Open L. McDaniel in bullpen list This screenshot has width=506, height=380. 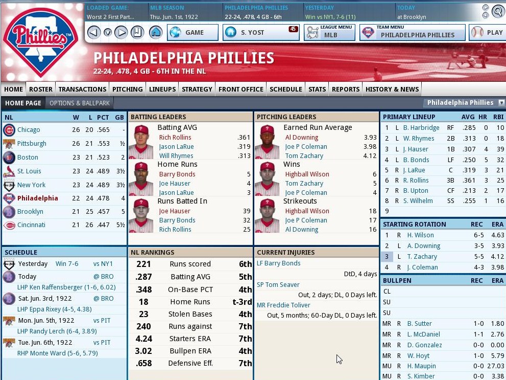(423, 334)
